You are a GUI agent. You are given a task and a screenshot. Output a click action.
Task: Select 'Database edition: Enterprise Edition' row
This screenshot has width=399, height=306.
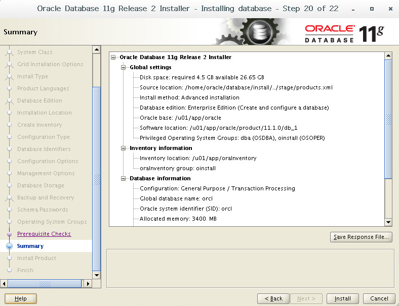click(x=234, y=108)
